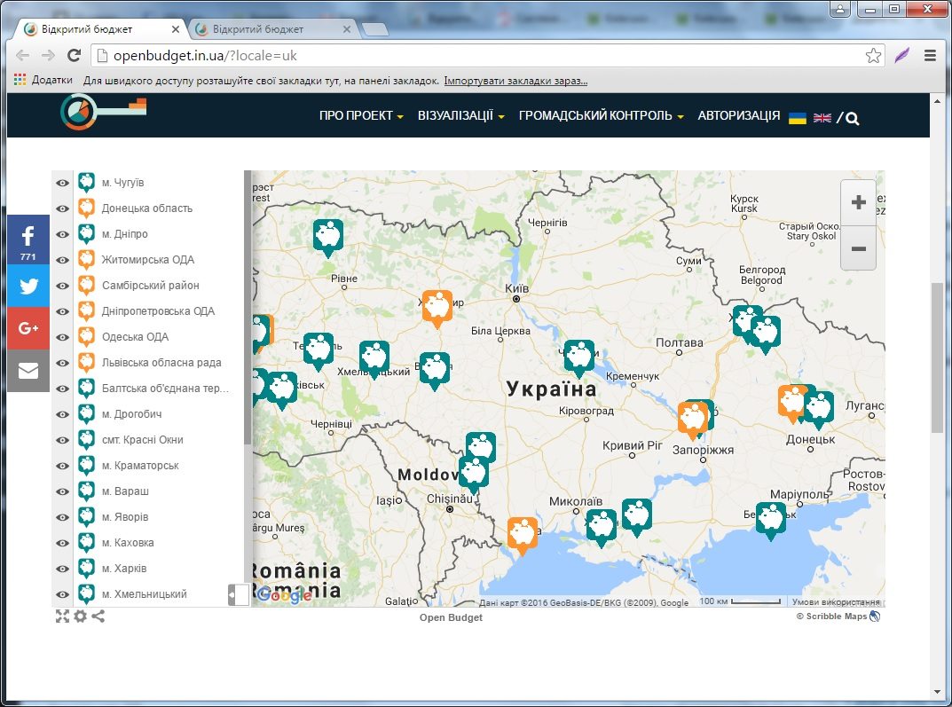Zoom out on the map
952x707 pixels.
[x=858, y=248]
